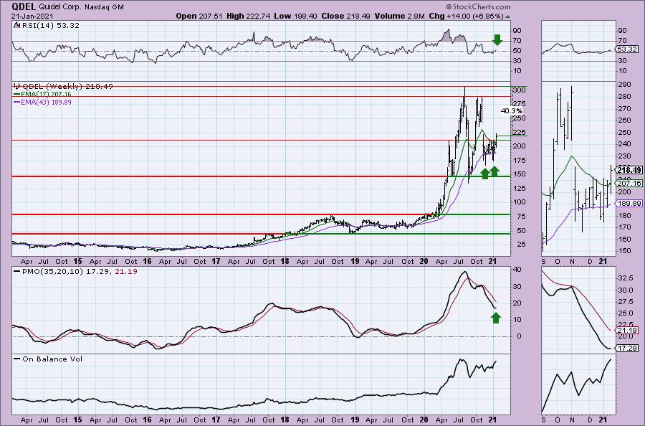Click the QDEL (Weekly) 218.49 legend label
This screenshot has width=645, height=426.
67,87
